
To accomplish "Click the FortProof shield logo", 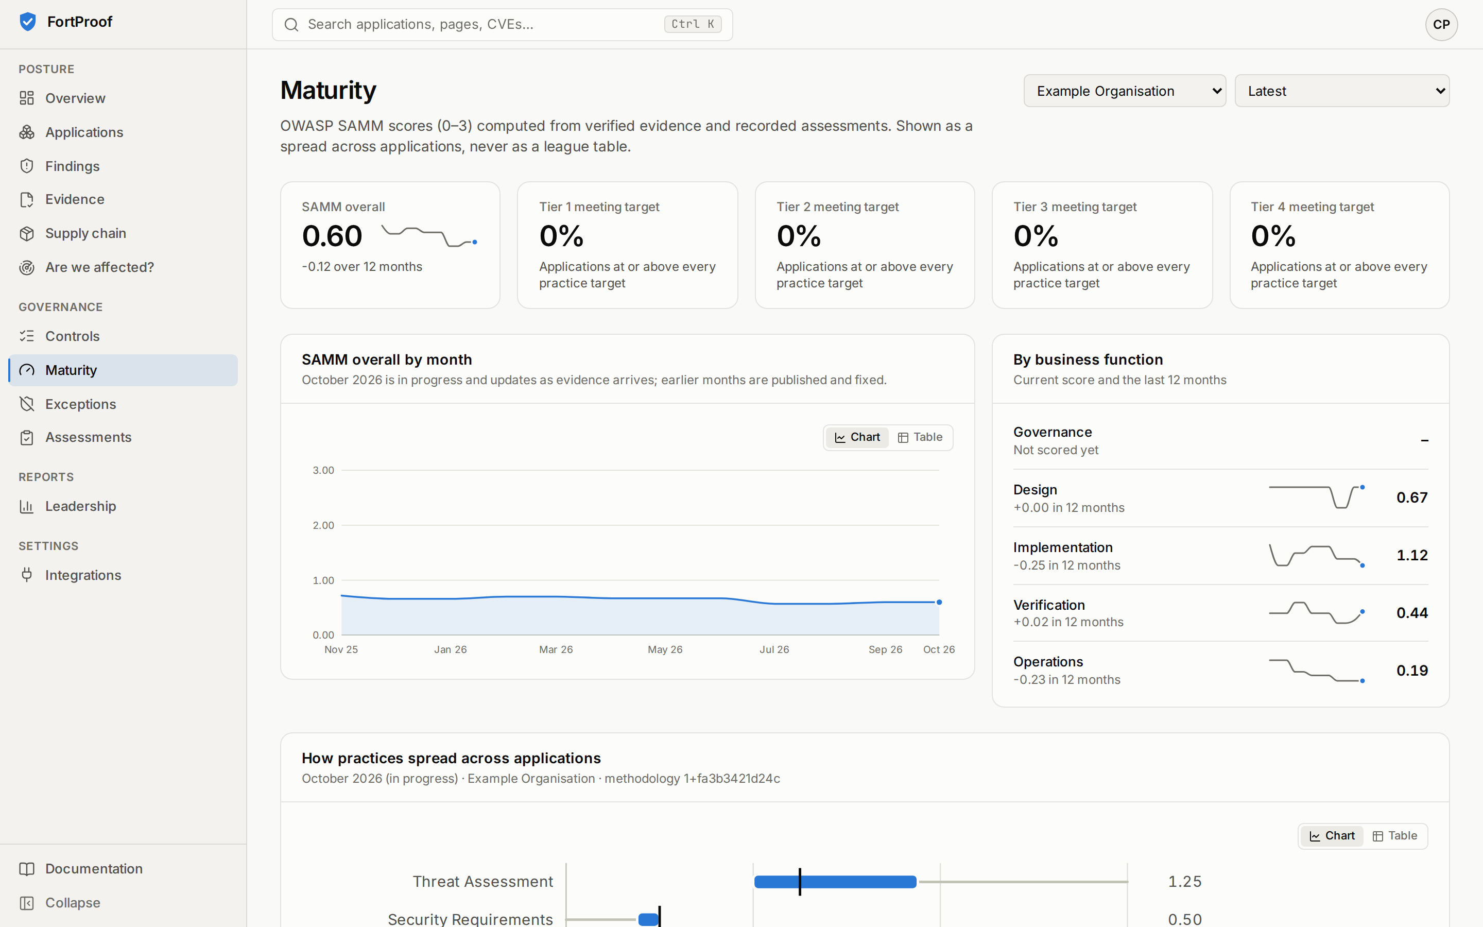I will coord(28,22).
